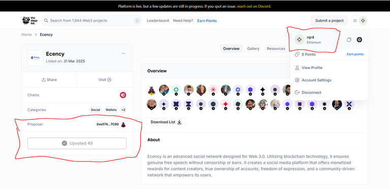Expand the +2 more categories badge
390x189 pixels.
click(x=123, y=110)
